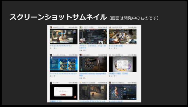Click viewer icon showing 7 under first thumbnail

[51, 48]
